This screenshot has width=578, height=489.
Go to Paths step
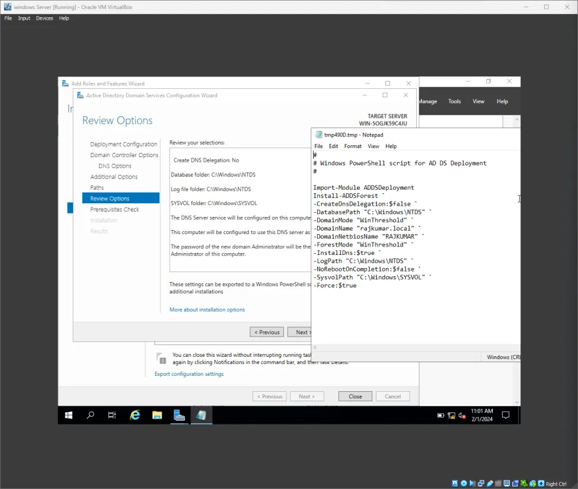pos(97,187)
